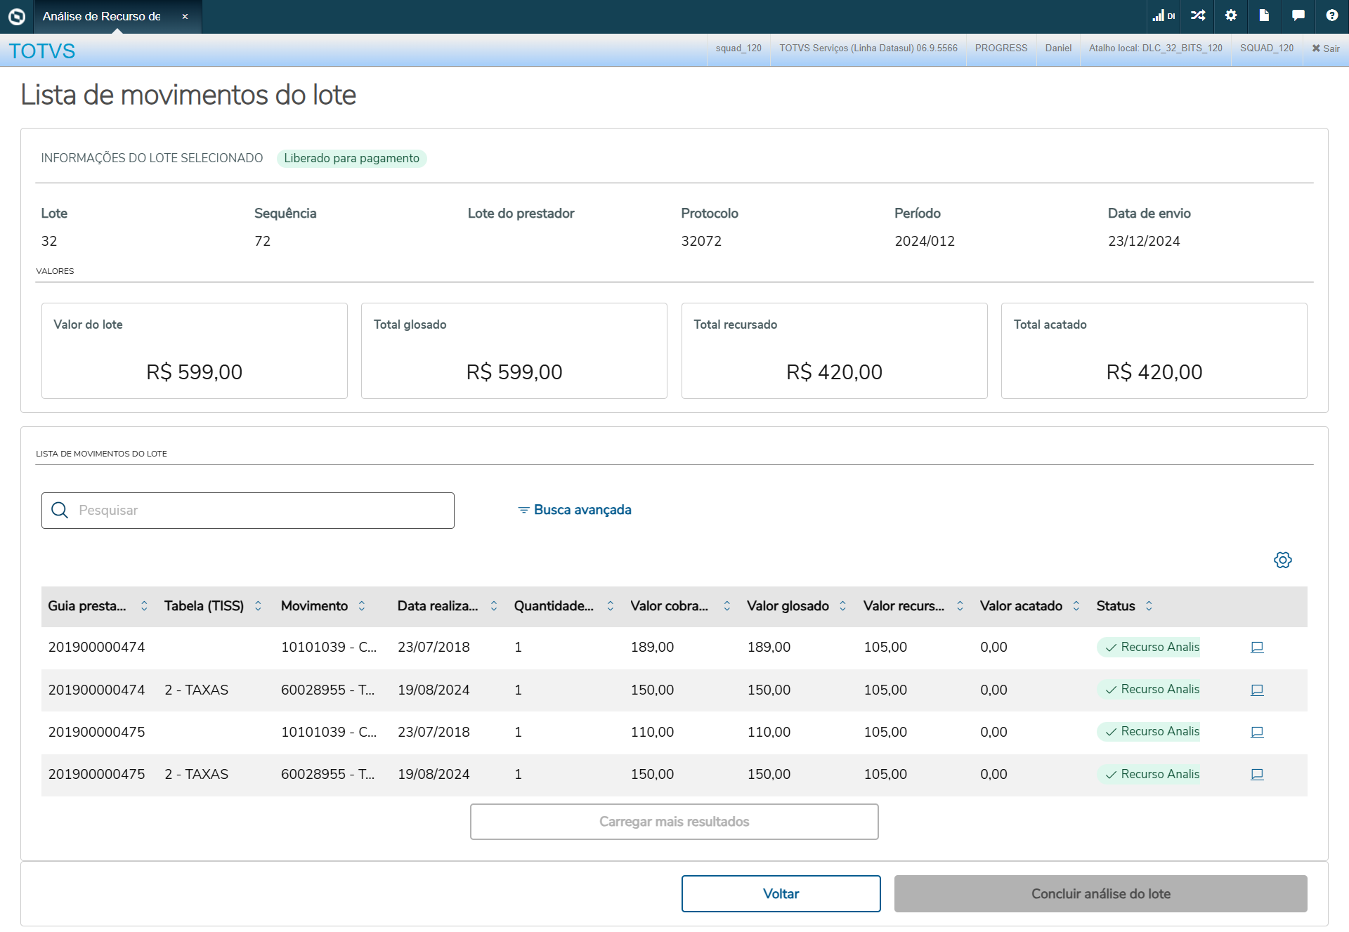Sort table by Movimento column
The image size is (1349, 932).
[x=361, y=606]
